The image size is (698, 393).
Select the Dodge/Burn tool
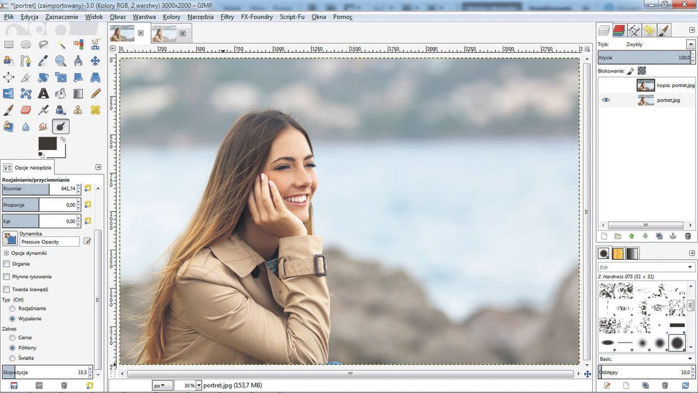pyautogui.click(x=61, y=127)
